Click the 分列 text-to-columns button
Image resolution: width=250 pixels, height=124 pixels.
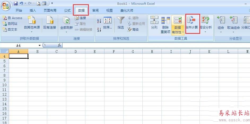click(154, 23)
